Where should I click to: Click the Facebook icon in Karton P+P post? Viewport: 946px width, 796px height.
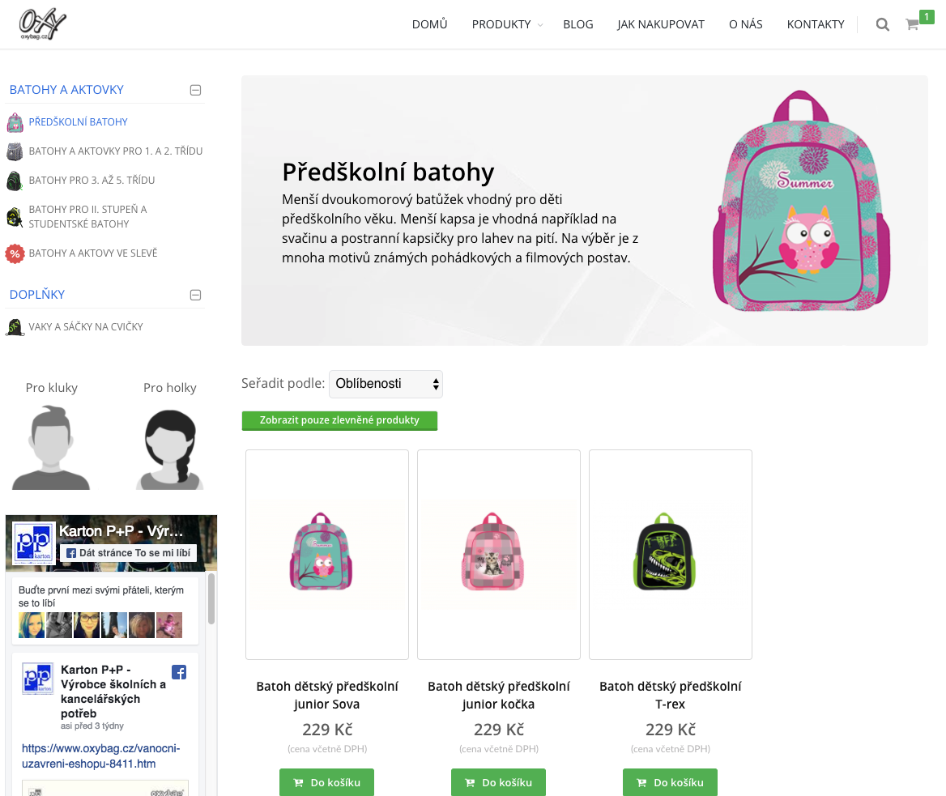pyautogui.click(x=179, y=672)
